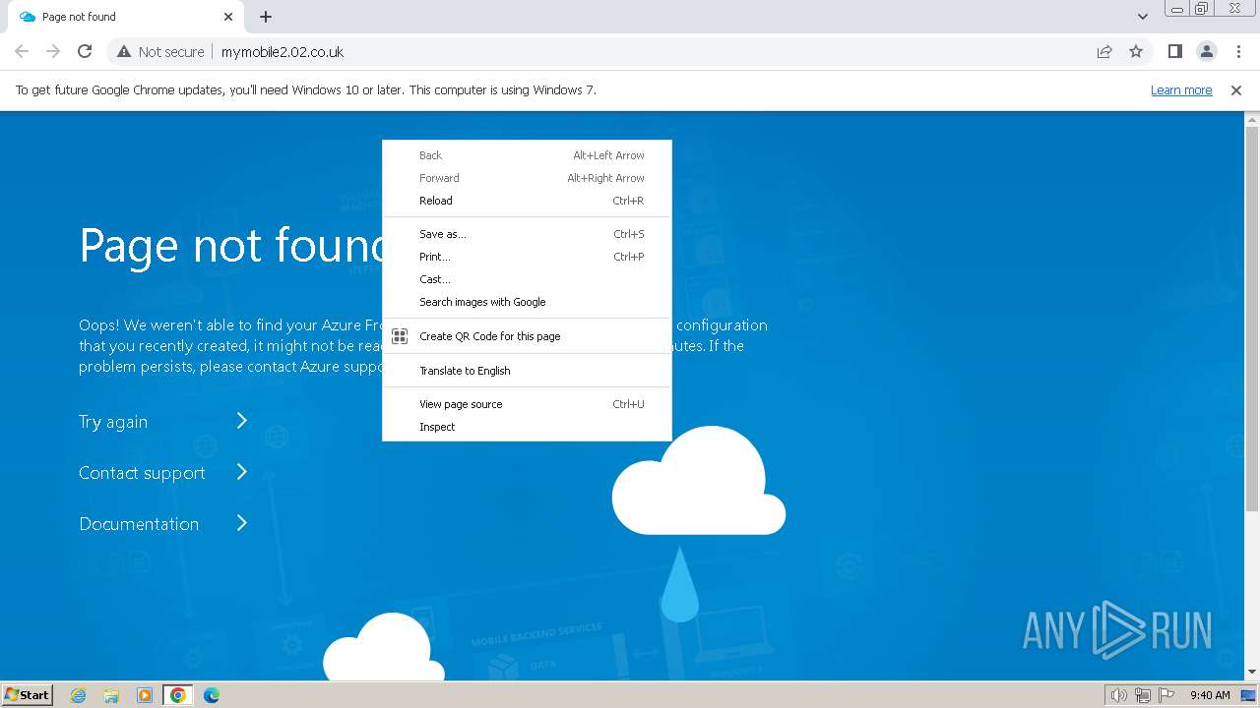Open Internet Explorer from taskbar

(x=79, y=695)
